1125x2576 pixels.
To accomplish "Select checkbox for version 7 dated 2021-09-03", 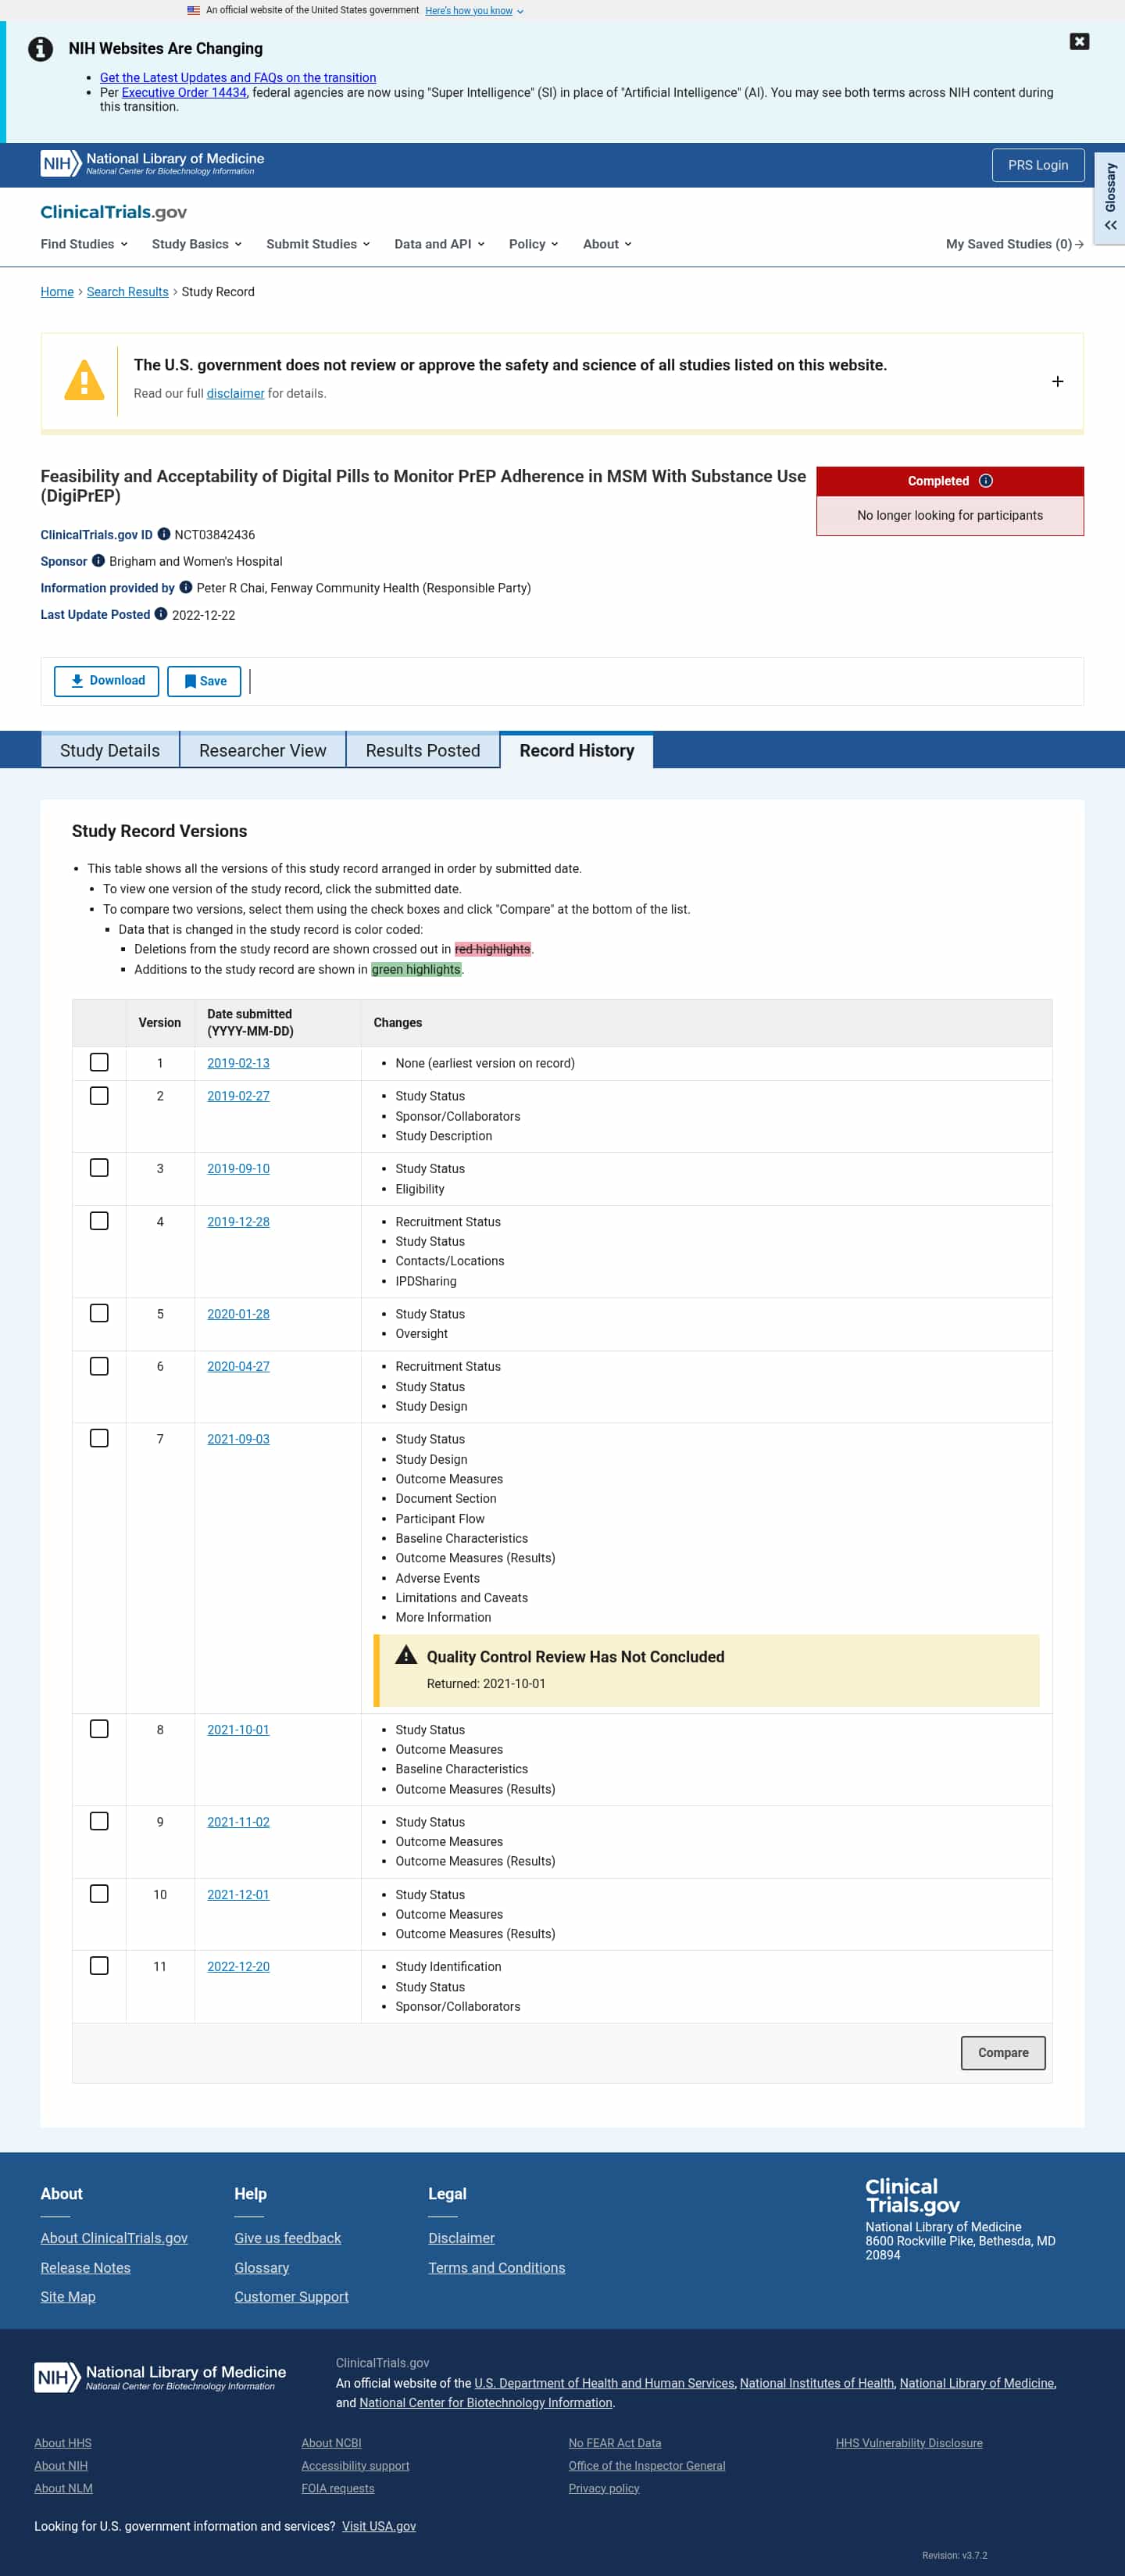I will pos(99,1438).
